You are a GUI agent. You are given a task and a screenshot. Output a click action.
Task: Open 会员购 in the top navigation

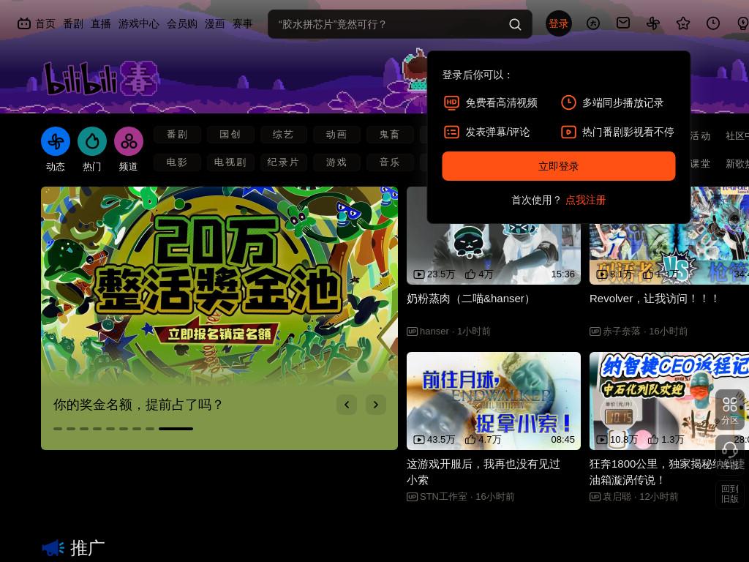pyautogui.click(x=182, y=24)
